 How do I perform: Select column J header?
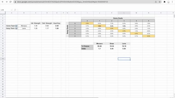click(100, 13)
